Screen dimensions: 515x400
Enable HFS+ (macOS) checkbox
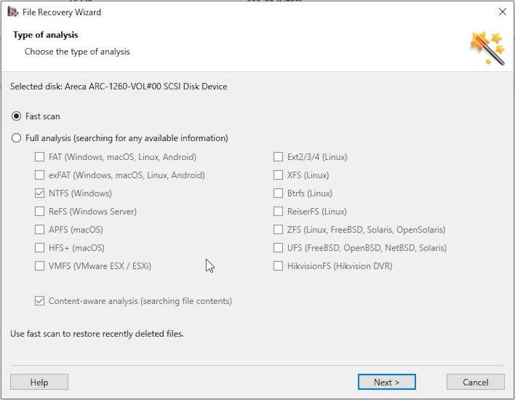click(40, 247)
